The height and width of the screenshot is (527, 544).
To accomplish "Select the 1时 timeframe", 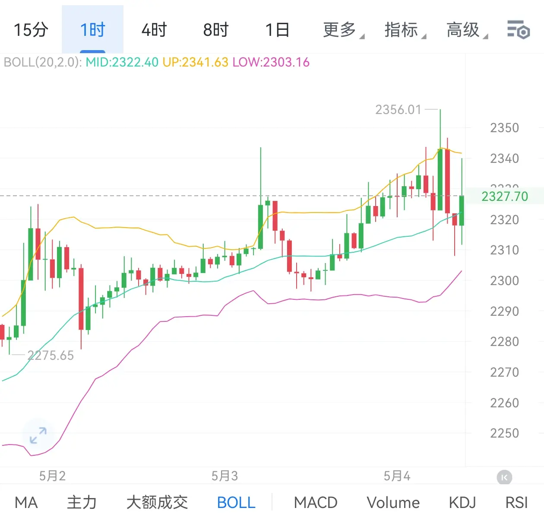I will 92,30.
